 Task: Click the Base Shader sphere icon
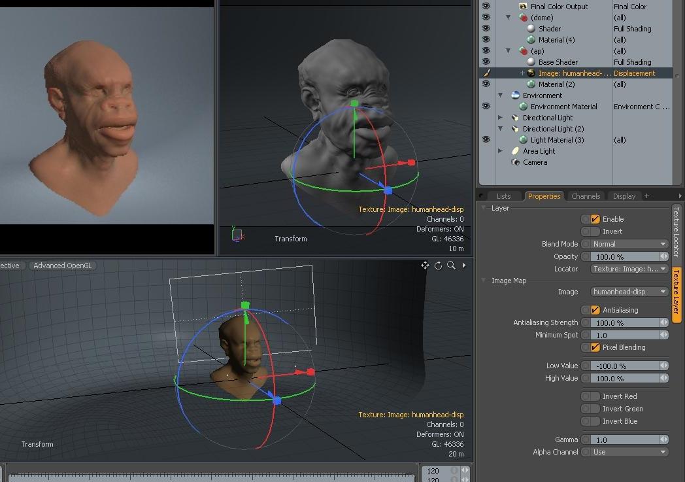(x=531, y=62)
